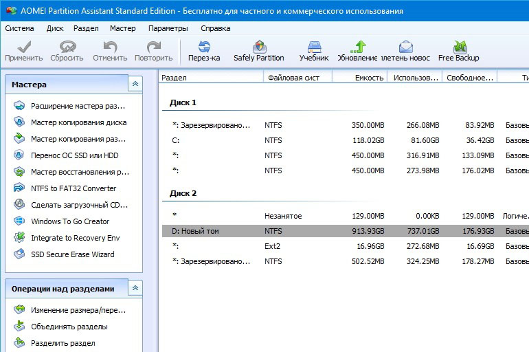Click the Windows To Go Creator link
The image size is (529, 352).
(70, 221)
